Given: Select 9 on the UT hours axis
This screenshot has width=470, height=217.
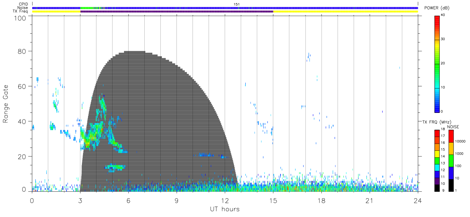Looking at the screenshot, I should (x=177, y=201).
